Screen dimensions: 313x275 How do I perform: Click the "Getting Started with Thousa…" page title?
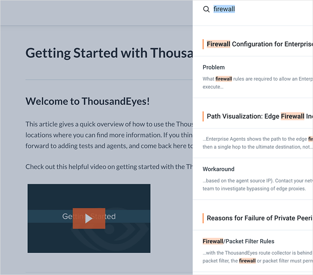point(109,53)
